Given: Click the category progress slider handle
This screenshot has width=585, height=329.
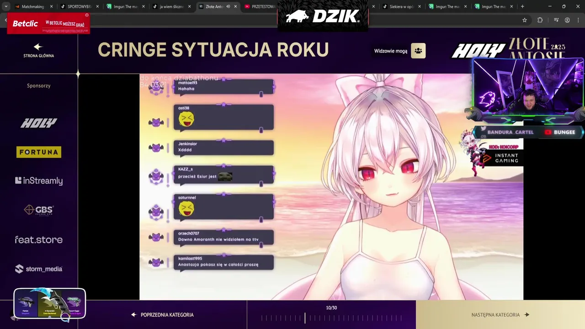Looking at the screenshot, I should coord(305,318).
